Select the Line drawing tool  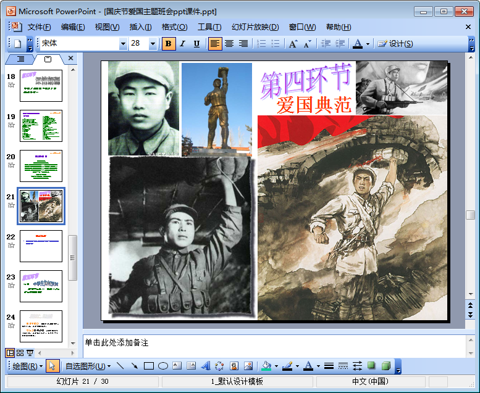pos(120,366)
